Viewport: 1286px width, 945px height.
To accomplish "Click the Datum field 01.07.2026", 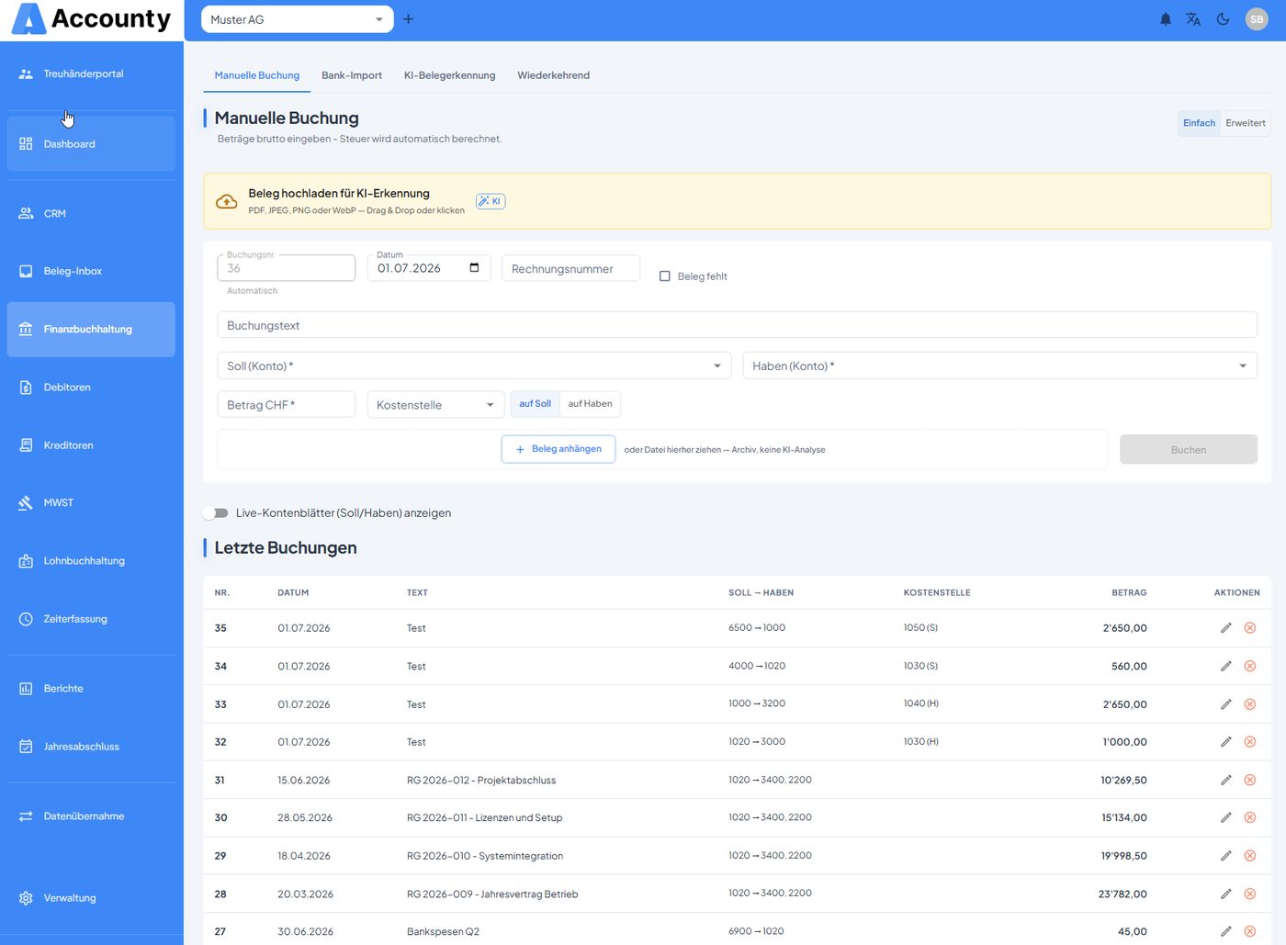I will pos(429,268).
